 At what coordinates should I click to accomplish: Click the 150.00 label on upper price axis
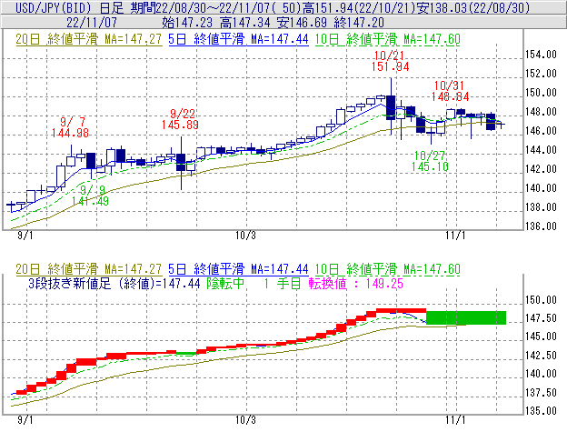click(x=541, y=93)
